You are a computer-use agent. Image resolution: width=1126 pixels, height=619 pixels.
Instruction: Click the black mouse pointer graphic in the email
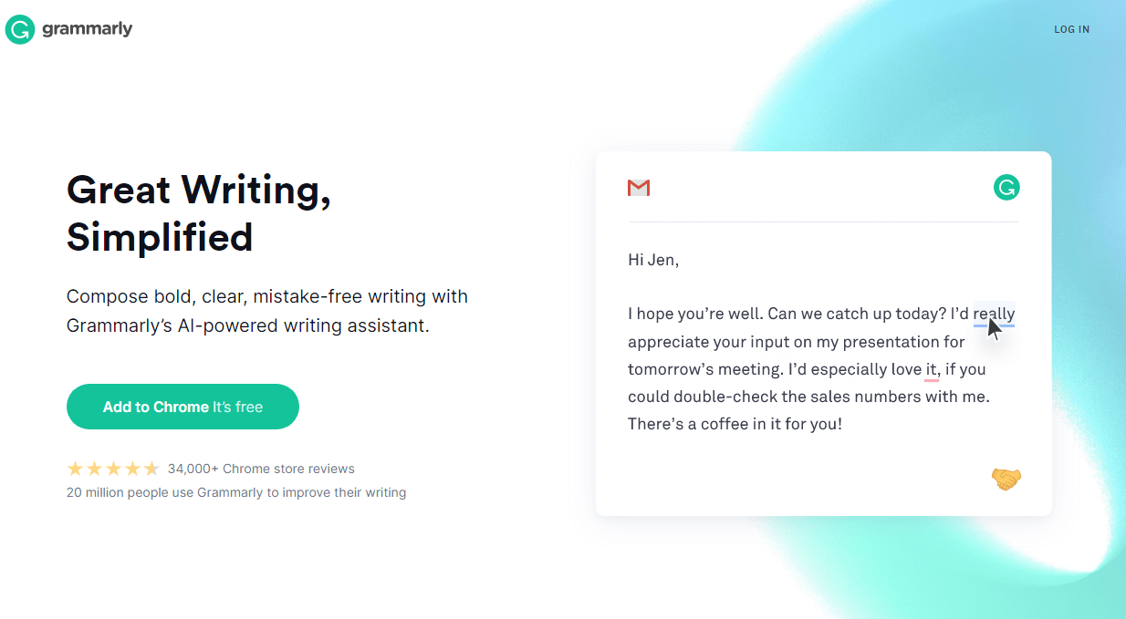pos(994,328)
